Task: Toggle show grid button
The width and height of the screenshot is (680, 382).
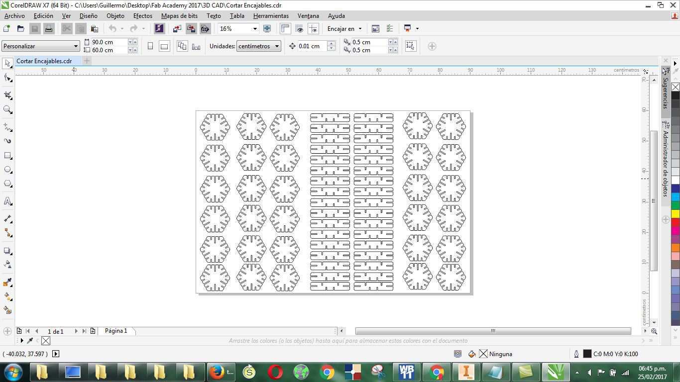Action: (299, 29)
